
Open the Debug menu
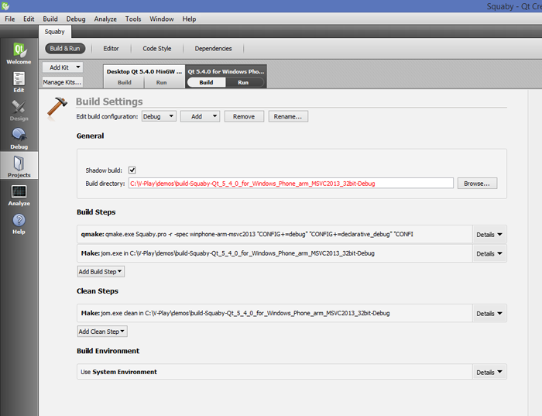pyautogui.click(x=76, y=19)
